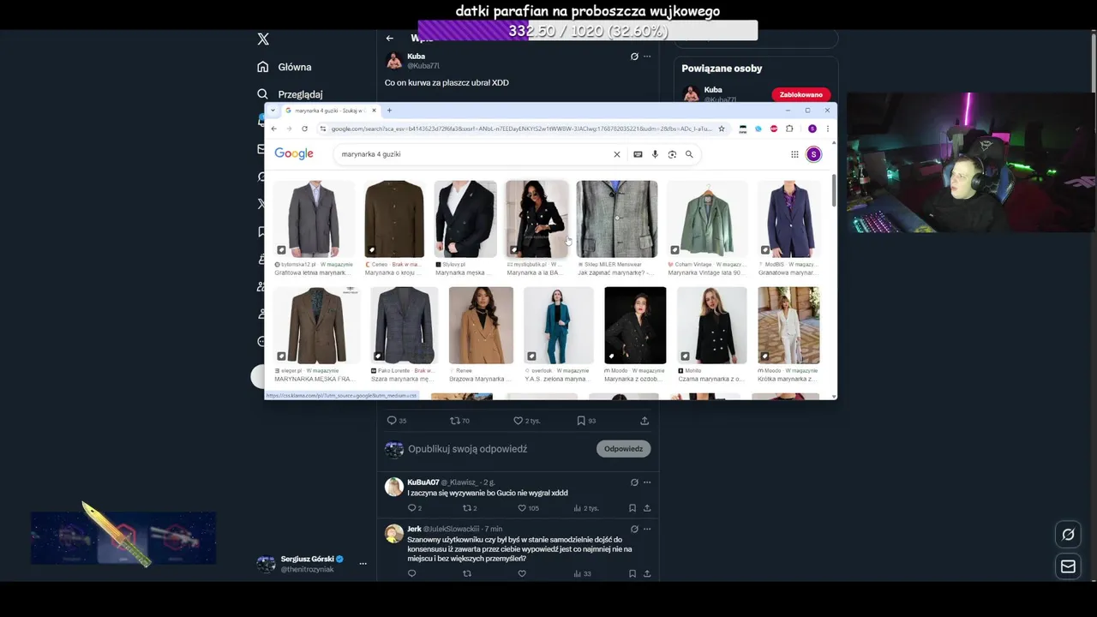Start voice search with microphone icon
Image resolution: width=1097 pixels, height=617 pixels.
[x=655, y=154]
